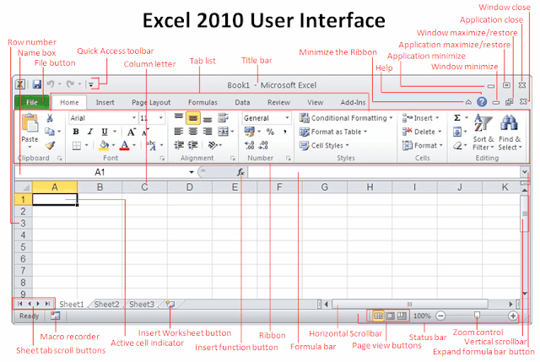
Task: Click the Insert cells button
Action: tap(421, 118)
